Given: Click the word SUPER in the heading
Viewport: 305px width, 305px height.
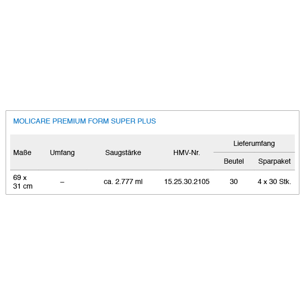Looking at the screenshot, I should coord(123,121).
